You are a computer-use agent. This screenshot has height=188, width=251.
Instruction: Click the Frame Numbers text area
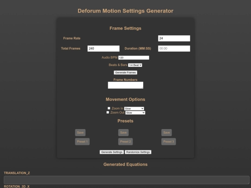pyautogui.click(x=125, y=85)
